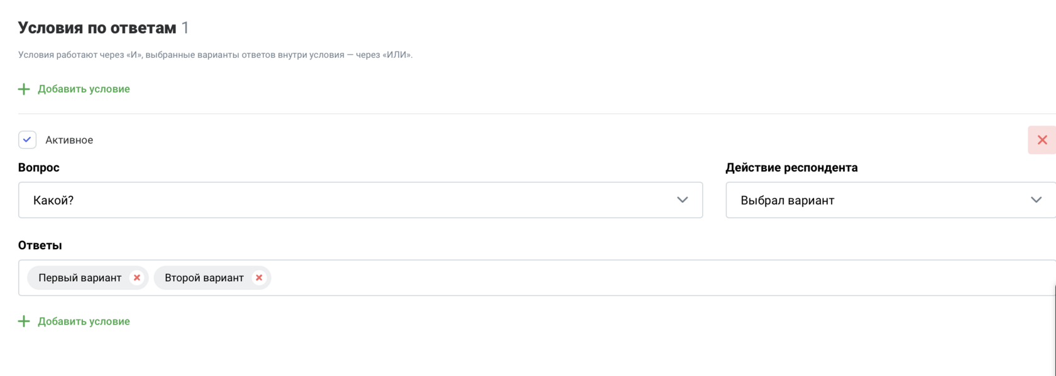Viewport: 1056px width, 376px height.
Task: Open the "Действие респондента" dropdown
Action: 880,200
